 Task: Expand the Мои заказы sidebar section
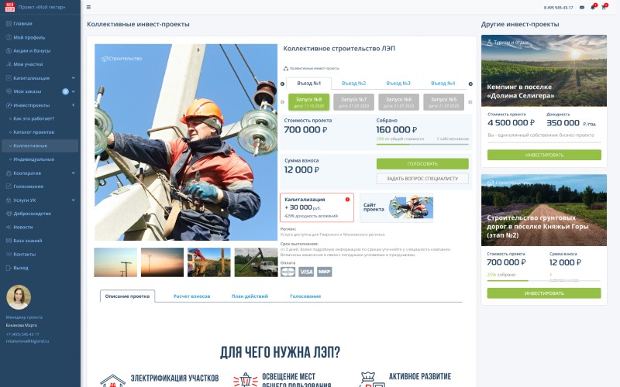(x=73, y=91)
